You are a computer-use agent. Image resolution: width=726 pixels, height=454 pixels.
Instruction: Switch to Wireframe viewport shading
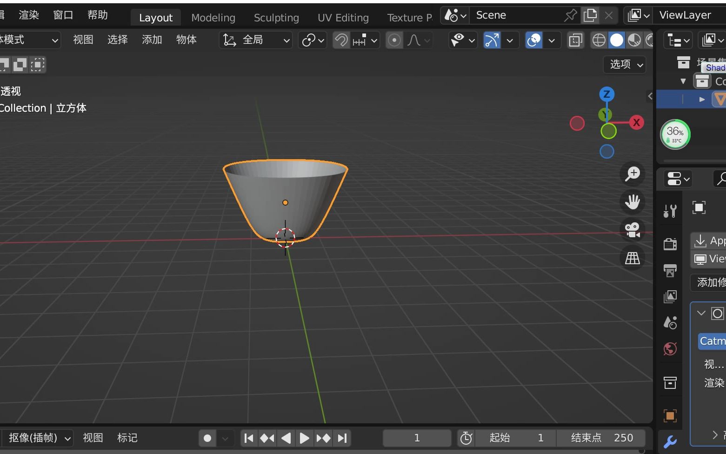pos(599,40)
